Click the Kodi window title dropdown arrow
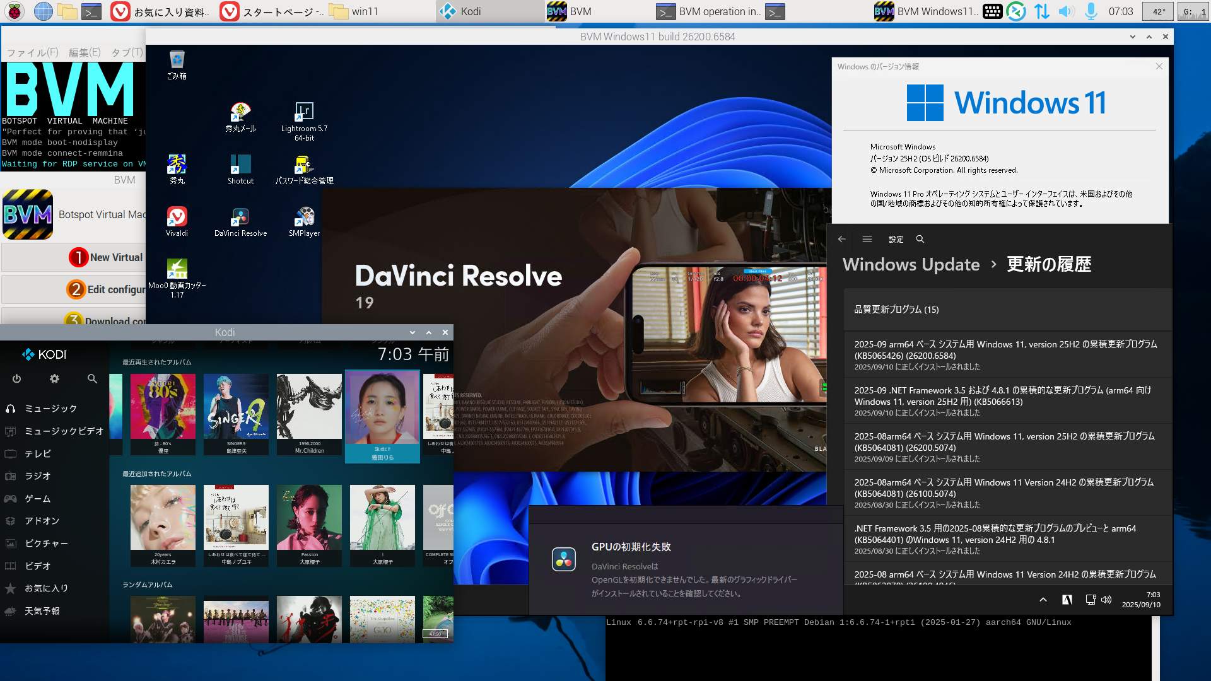Image resolution: width=1211 pixels, height=681 pixels. [412, 332]
